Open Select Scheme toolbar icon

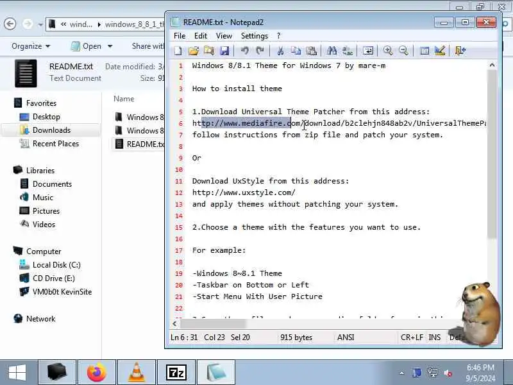[425, 51]
